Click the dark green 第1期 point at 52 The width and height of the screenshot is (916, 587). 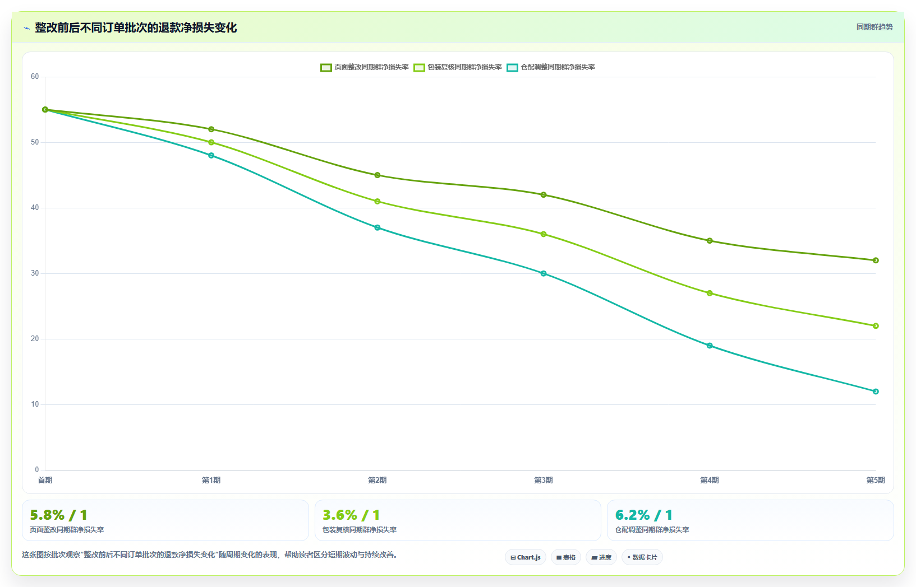click(x=211, y=129)
